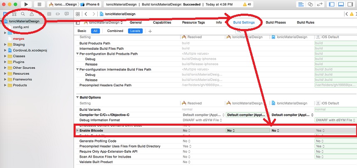This screenshot has height=168, width=357.
Task: Toggle the Navigator panel visibility
Action: pos(332,4)
